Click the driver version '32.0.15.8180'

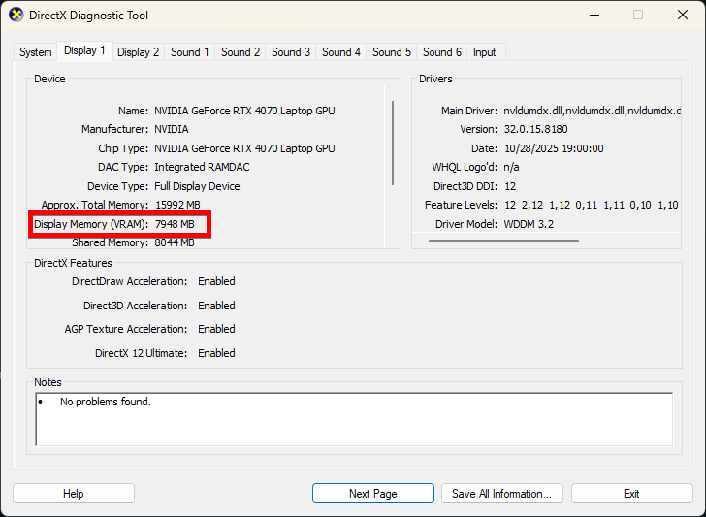535,129
